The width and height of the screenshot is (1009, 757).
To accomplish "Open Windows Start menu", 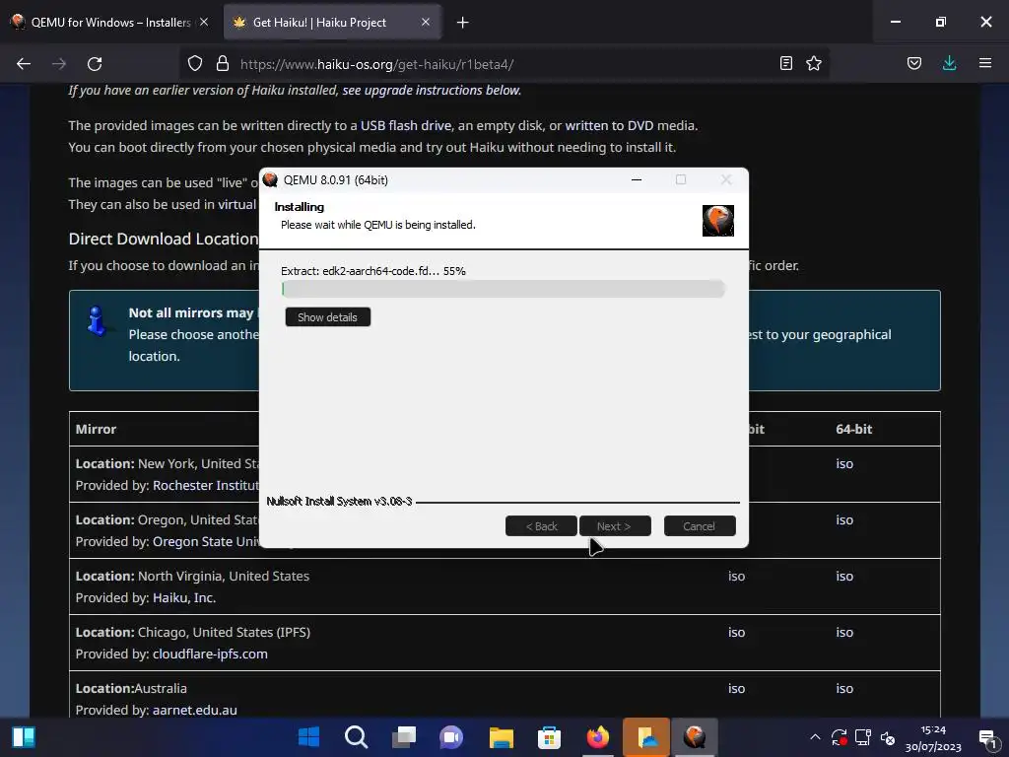I will [x=308, y=737].
